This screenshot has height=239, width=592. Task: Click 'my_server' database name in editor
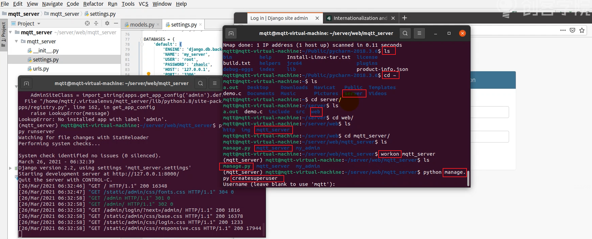tap(196, 54)
